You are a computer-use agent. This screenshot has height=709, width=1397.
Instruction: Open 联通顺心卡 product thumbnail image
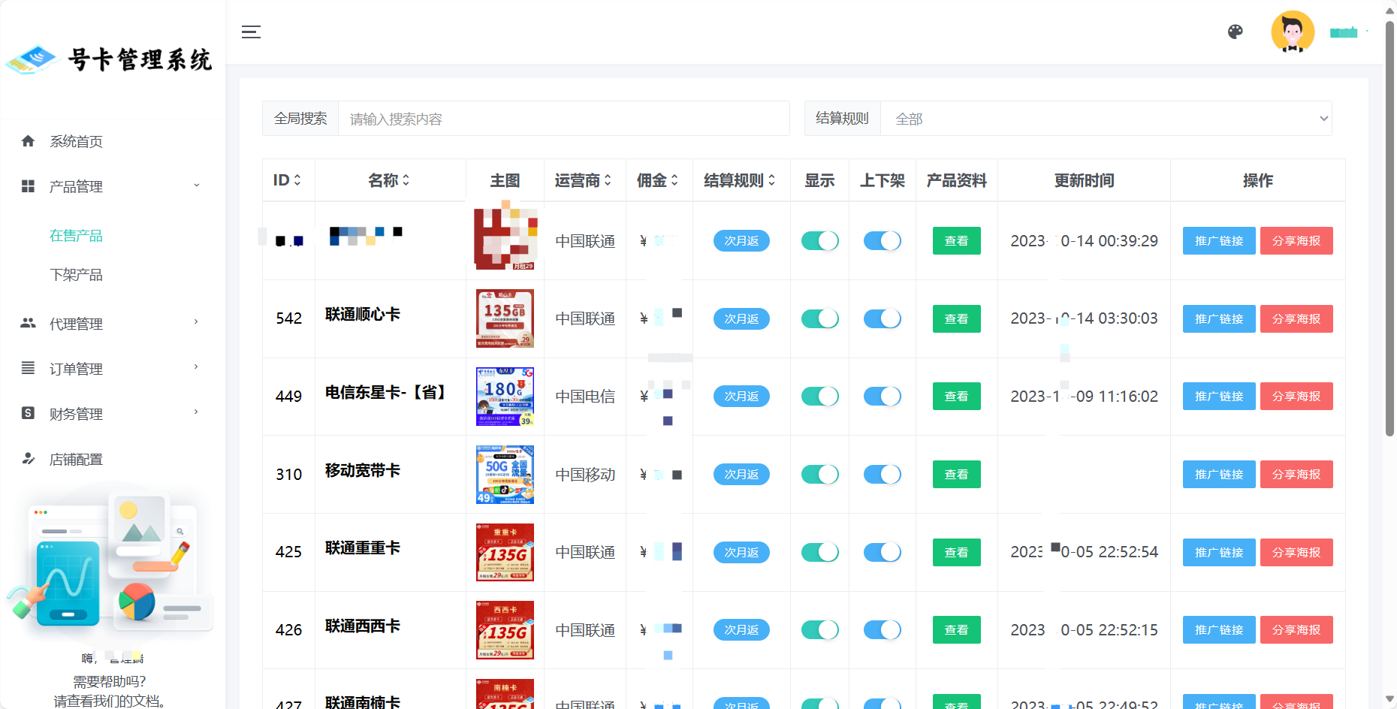click(505, 318)
